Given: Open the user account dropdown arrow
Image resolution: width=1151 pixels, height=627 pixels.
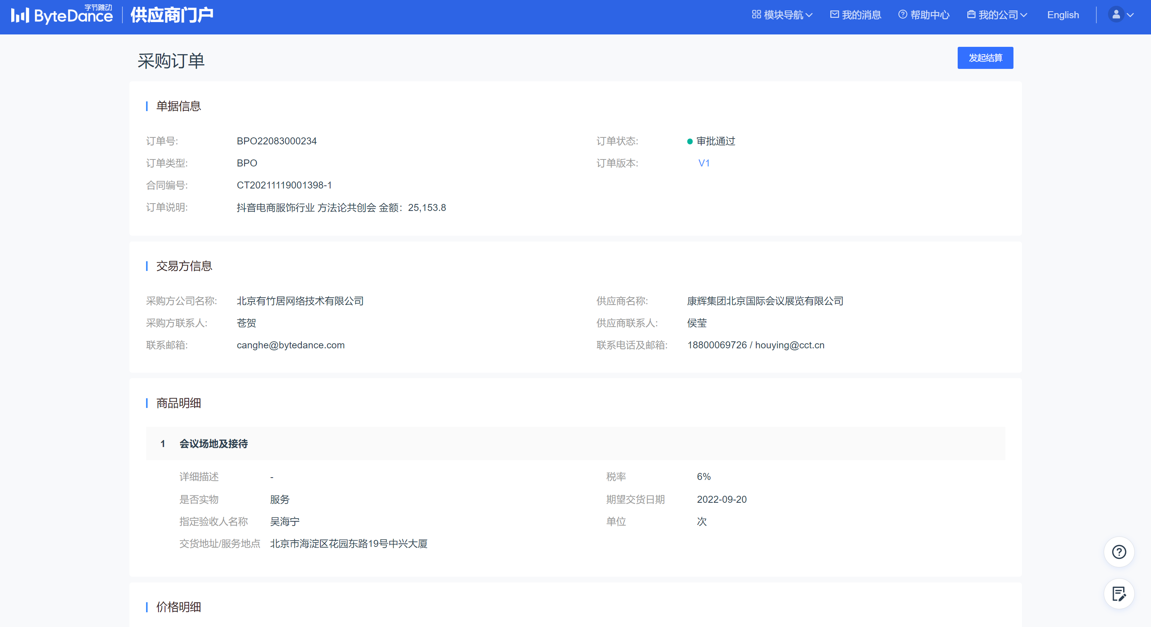Looking at the screenshot, I should (x=1130, y=15).
